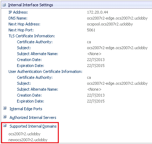Select the Next Hop Port label
Viewport: 152px width, 144px height.
coord(21,30)
